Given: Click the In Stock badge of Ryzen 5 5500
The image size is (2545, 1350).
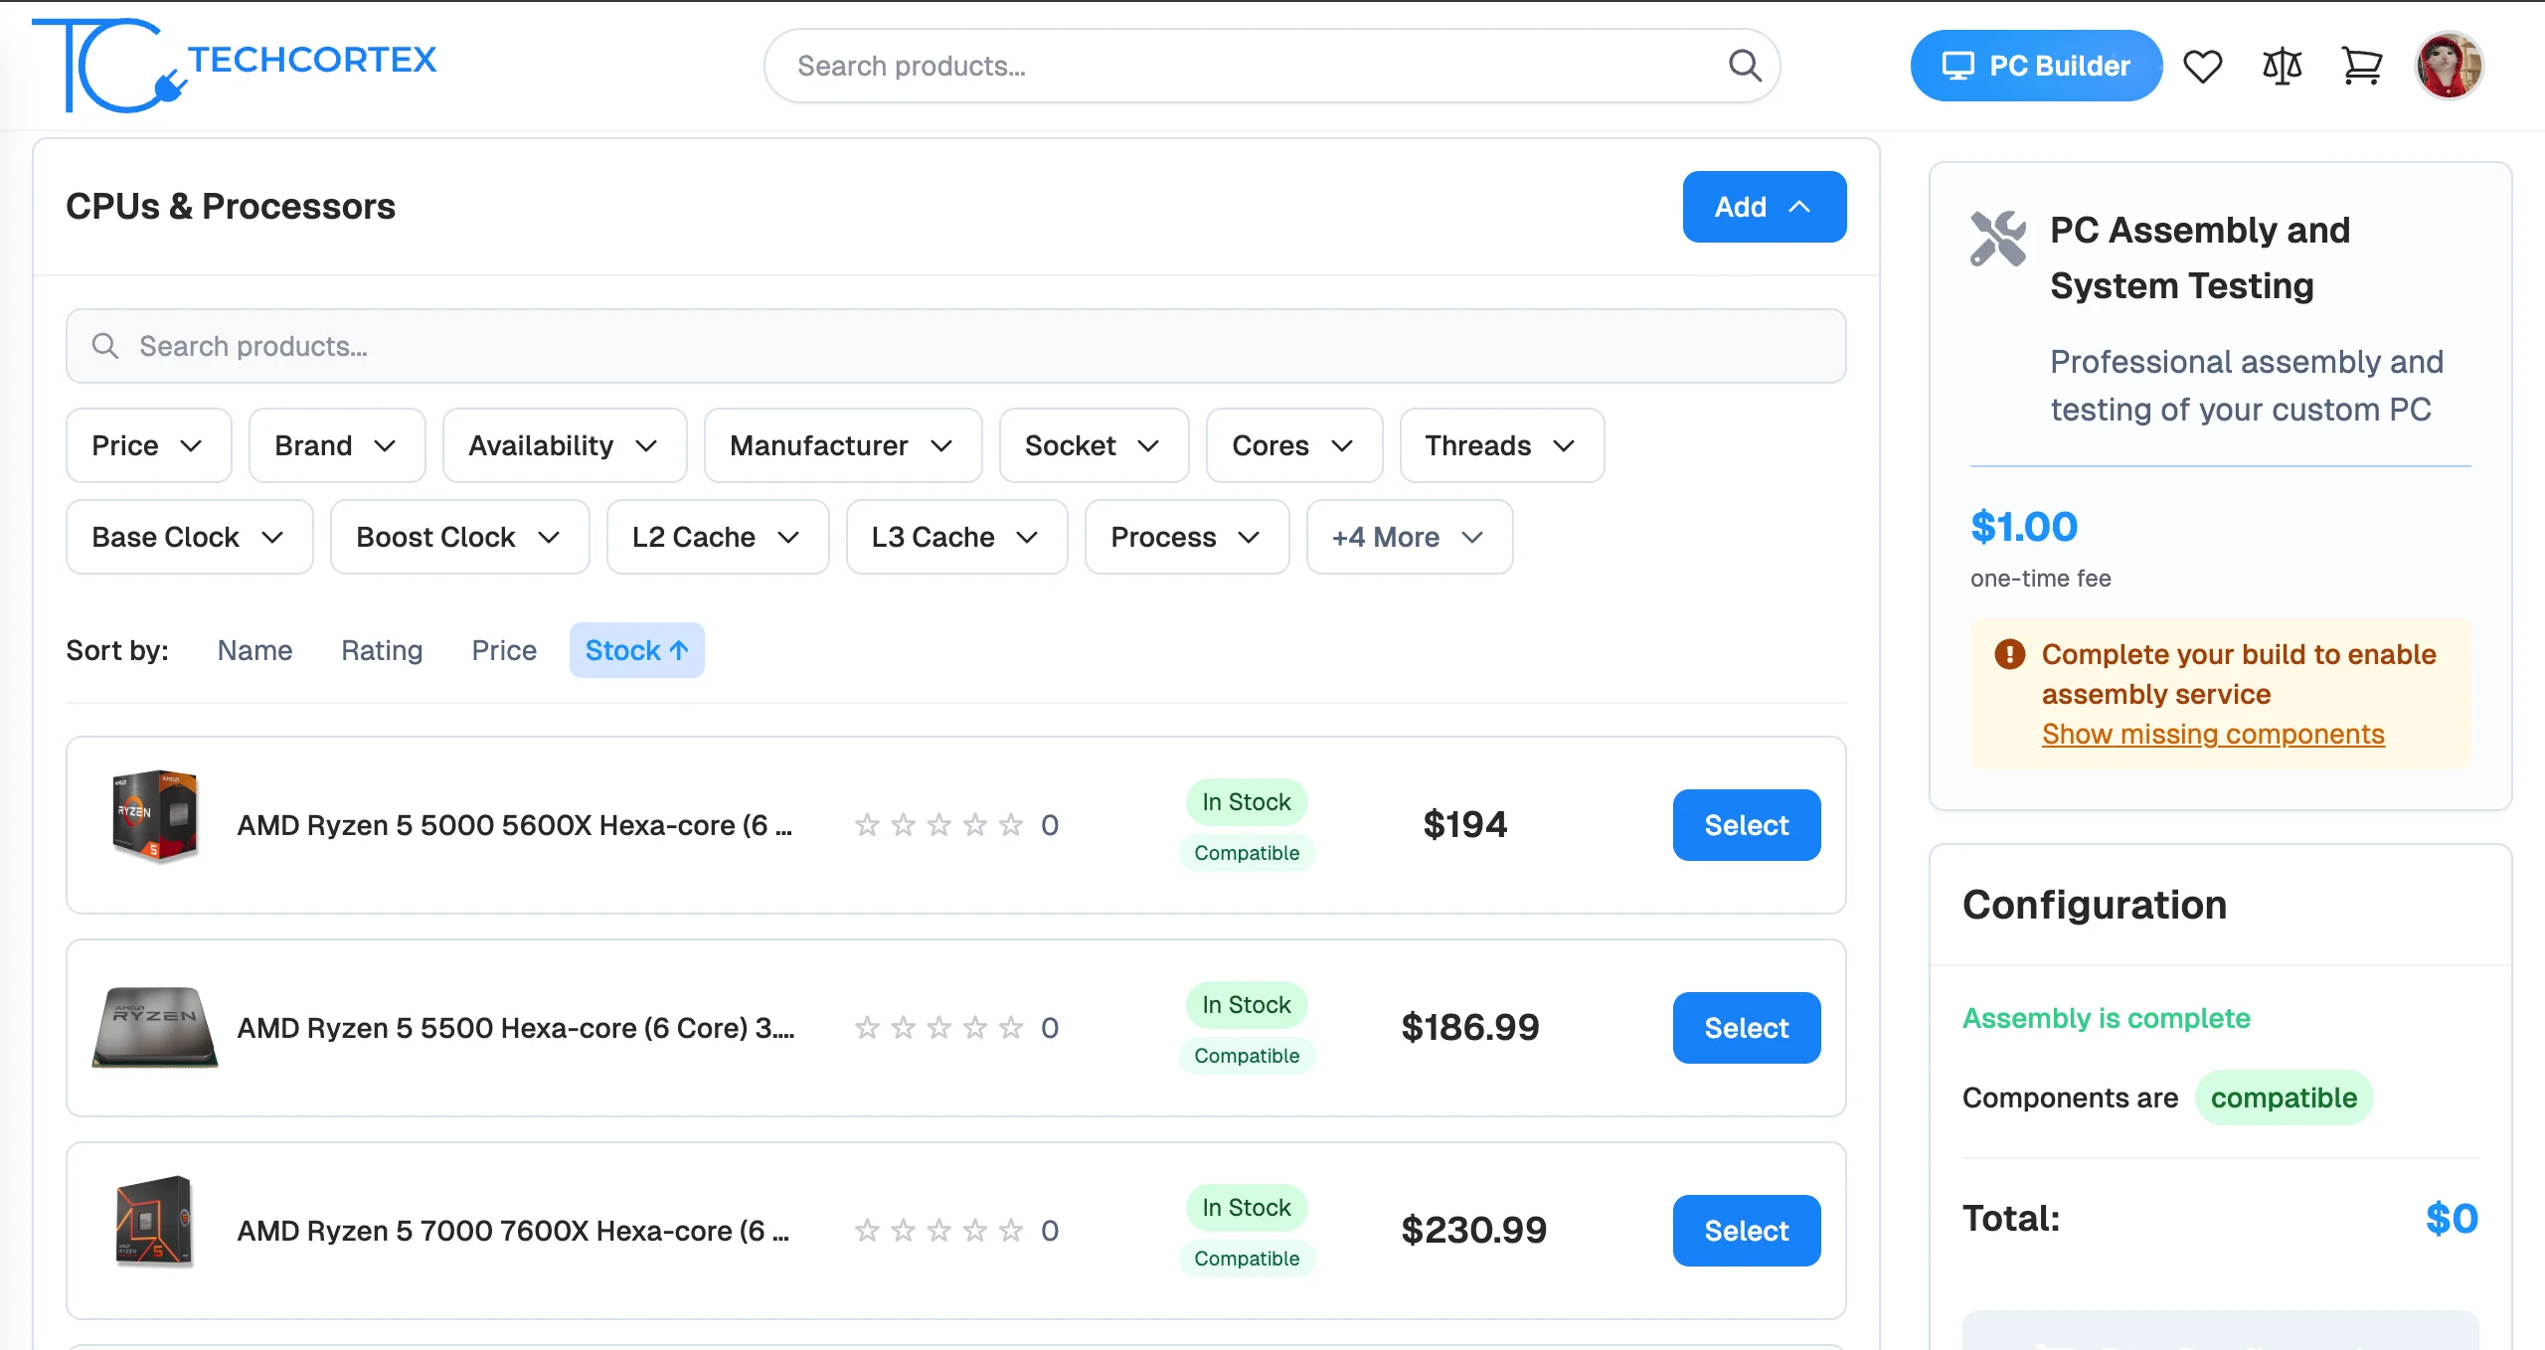Looking at the screenshot, I should click(1247, 1005).
